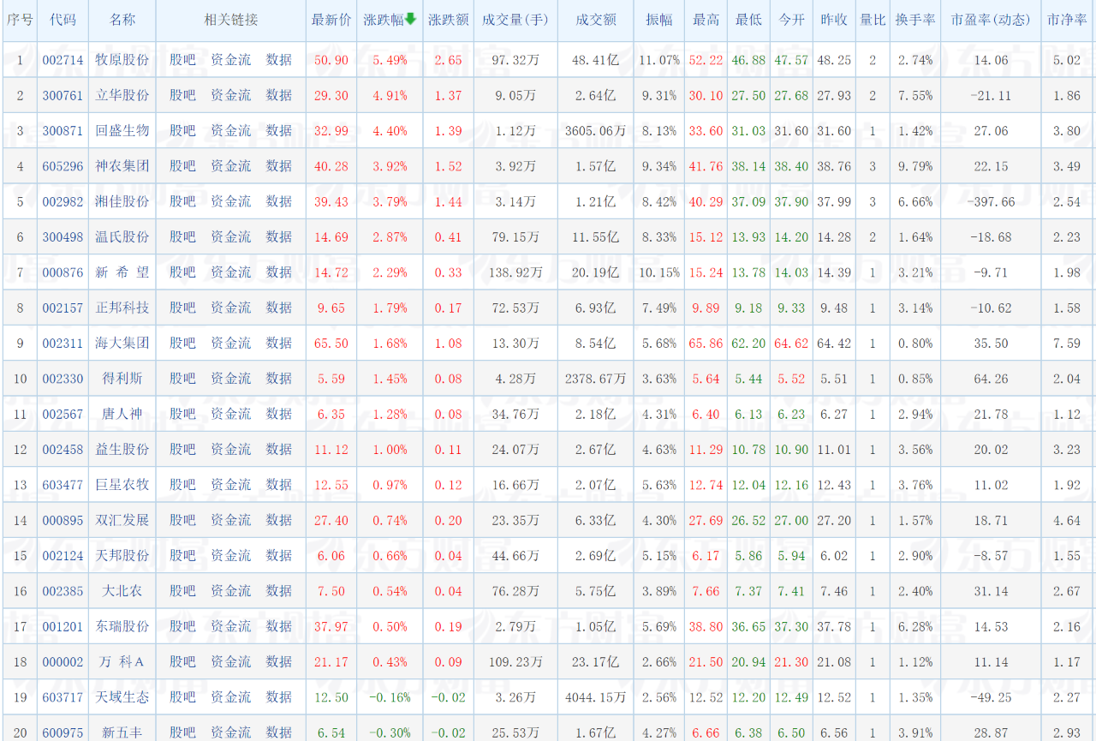
Task: Open 股吧 link for 回盛生物
Action: (x=182, y=130)
